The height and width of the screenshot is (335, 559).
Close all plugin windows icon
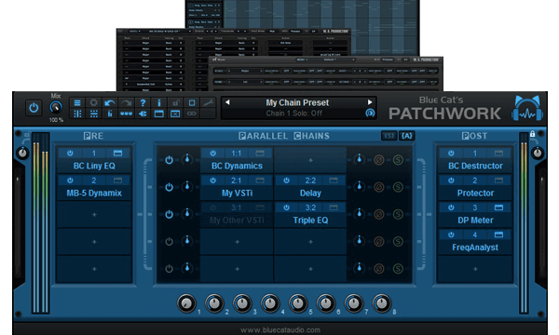tap(175, 114)
